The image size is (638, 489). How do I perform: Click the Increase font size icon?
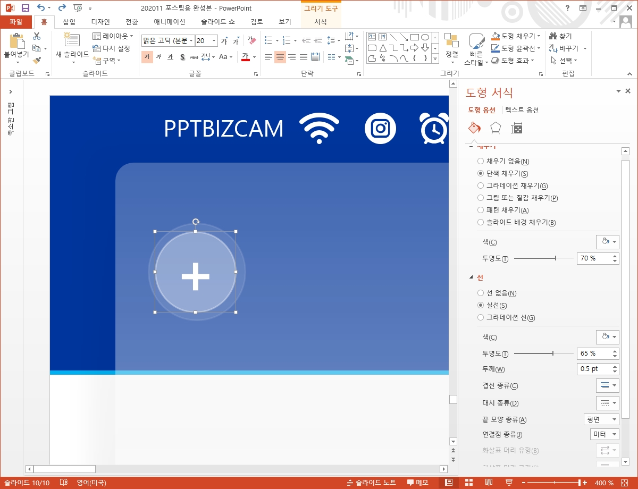224,40
